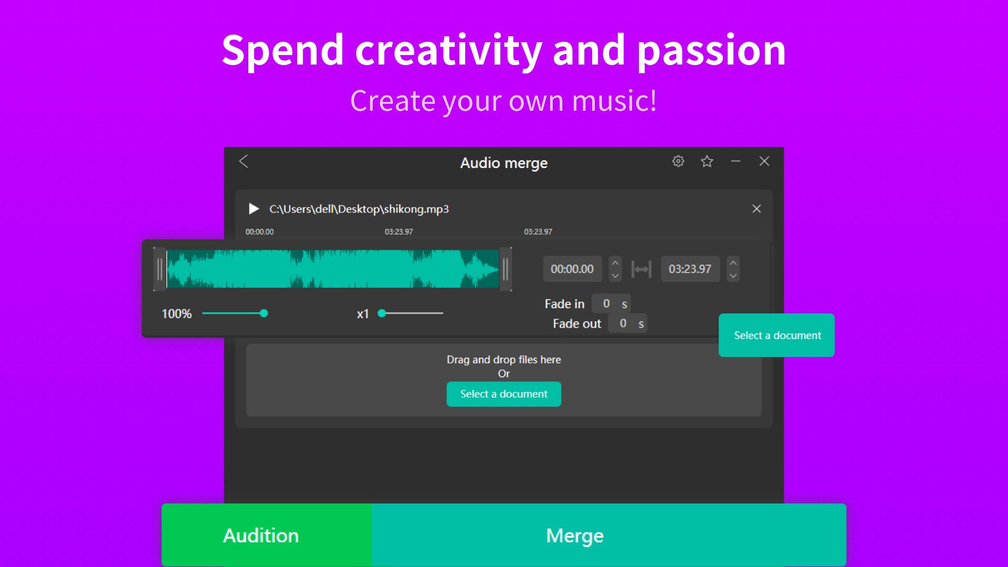Click the right waveform trim handle
The height and width of the screenshot is (567, 1008).
(505, 269)
